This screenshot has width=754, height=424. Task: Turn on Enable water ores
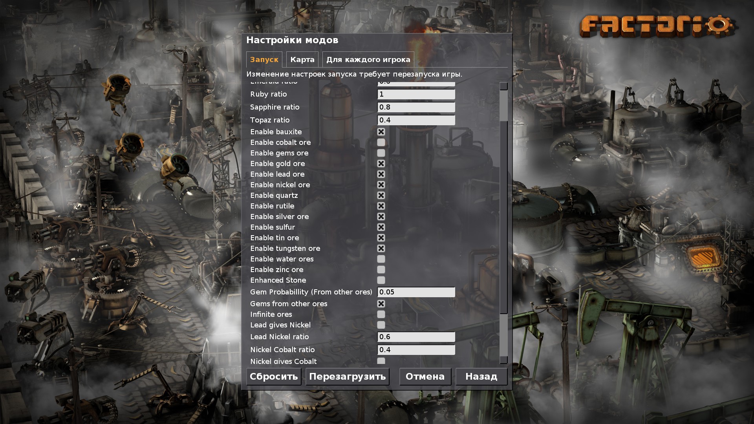381,259
